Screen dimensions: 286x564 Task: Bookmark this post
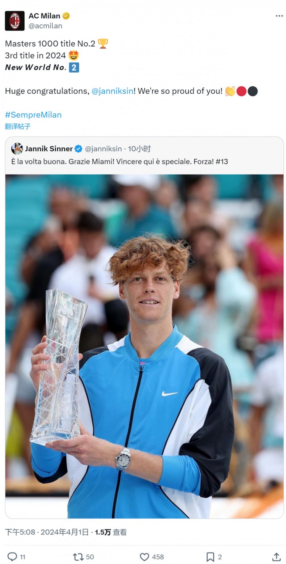(x=210, y=557)
